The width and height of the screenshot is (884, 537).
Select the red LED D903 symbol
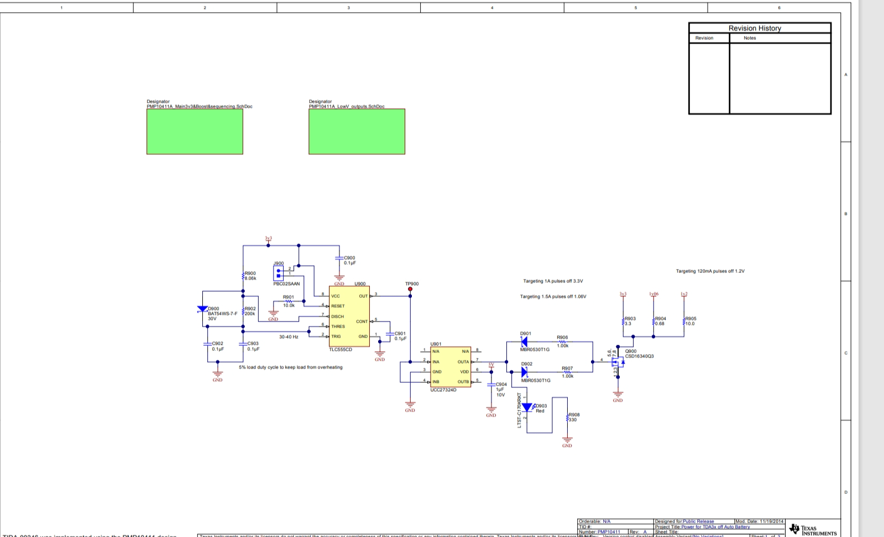pos(527,408)
